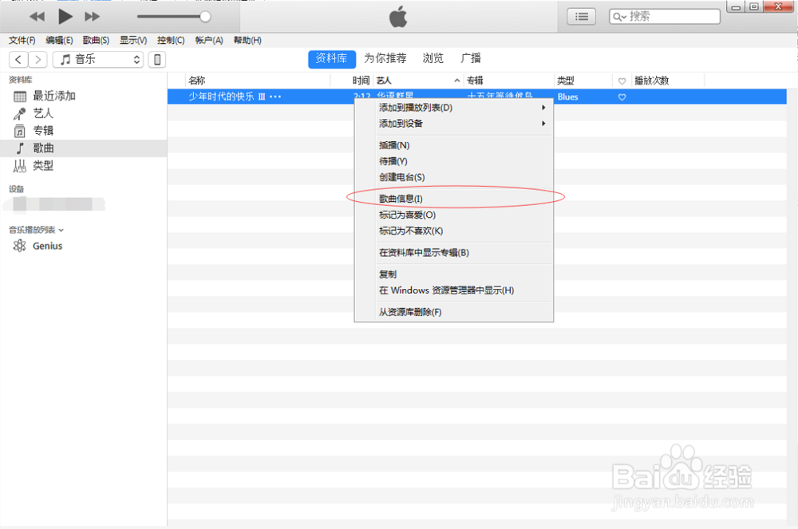The width and height of the screenshot is (798, 529).
Task: Sort by the 名称 column header
Action: (258, 81)
